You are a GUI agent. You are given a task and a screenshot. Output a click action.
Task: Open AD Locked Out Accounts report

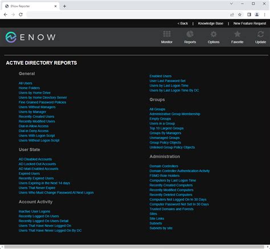point(37,164)
